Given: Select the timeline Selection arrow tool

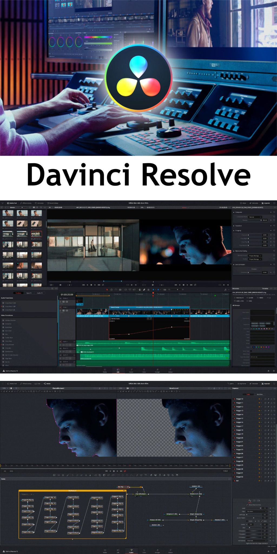Looking at the screenshot, I should point(107,290).
